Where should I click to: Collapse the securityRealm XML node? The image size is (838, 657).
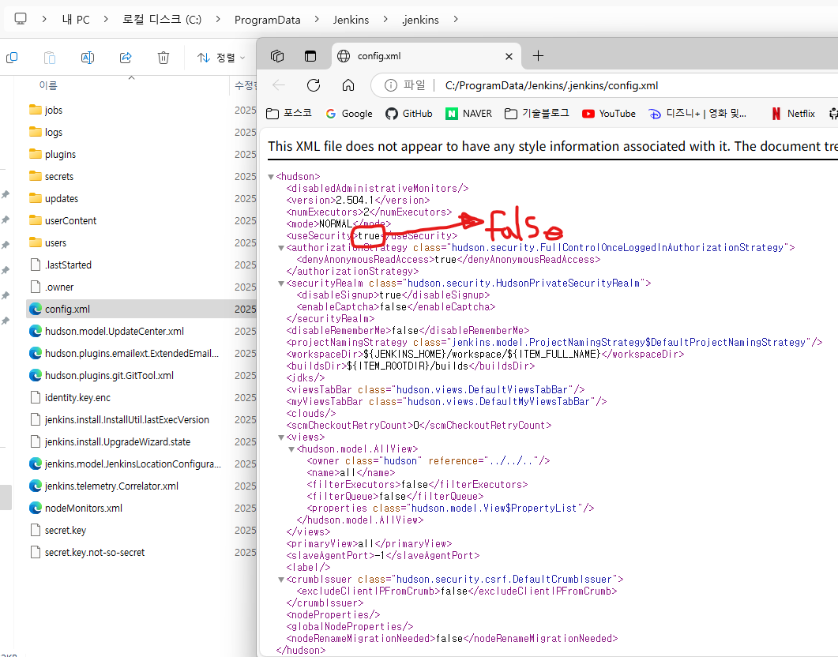pyautogui.click(x=281, y=283)
